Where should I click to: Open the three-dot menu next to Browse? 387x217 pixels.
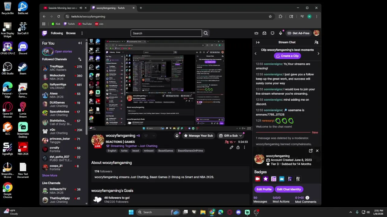tap(82, 33)
